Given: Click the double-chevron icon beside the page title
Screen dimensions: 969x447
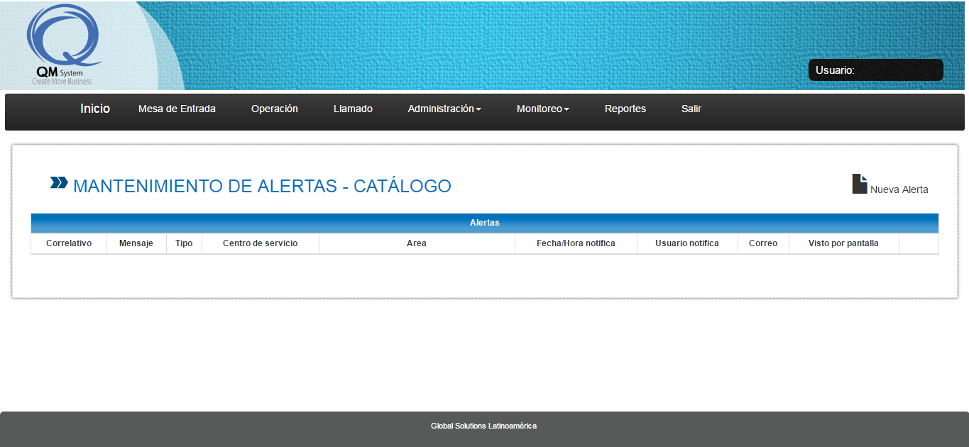Looking at the screenshot, I should point(59,183).
